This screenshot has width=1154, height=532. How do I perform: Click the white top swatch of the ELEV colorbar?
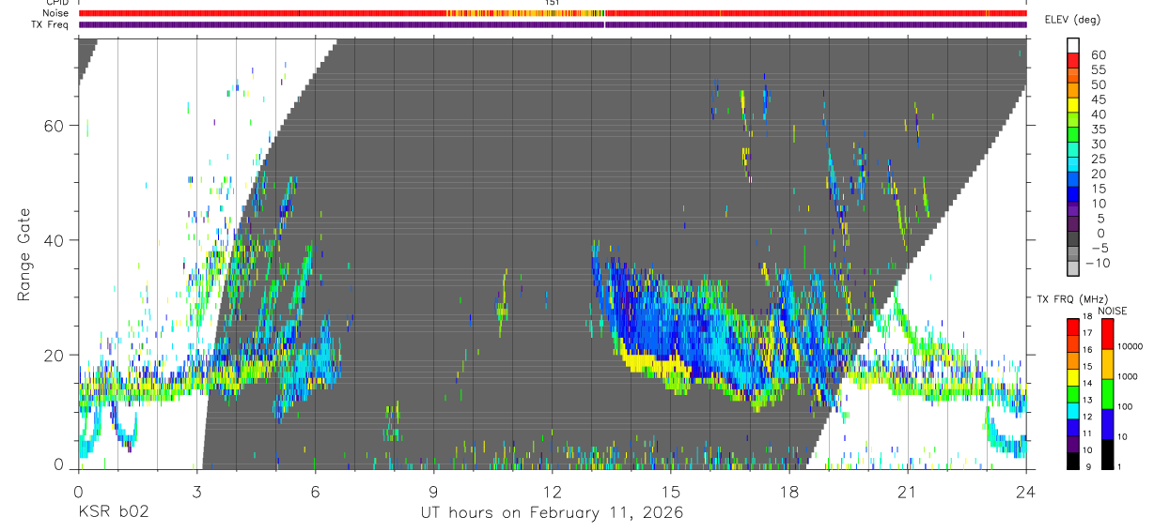(x=1073, y=45)
